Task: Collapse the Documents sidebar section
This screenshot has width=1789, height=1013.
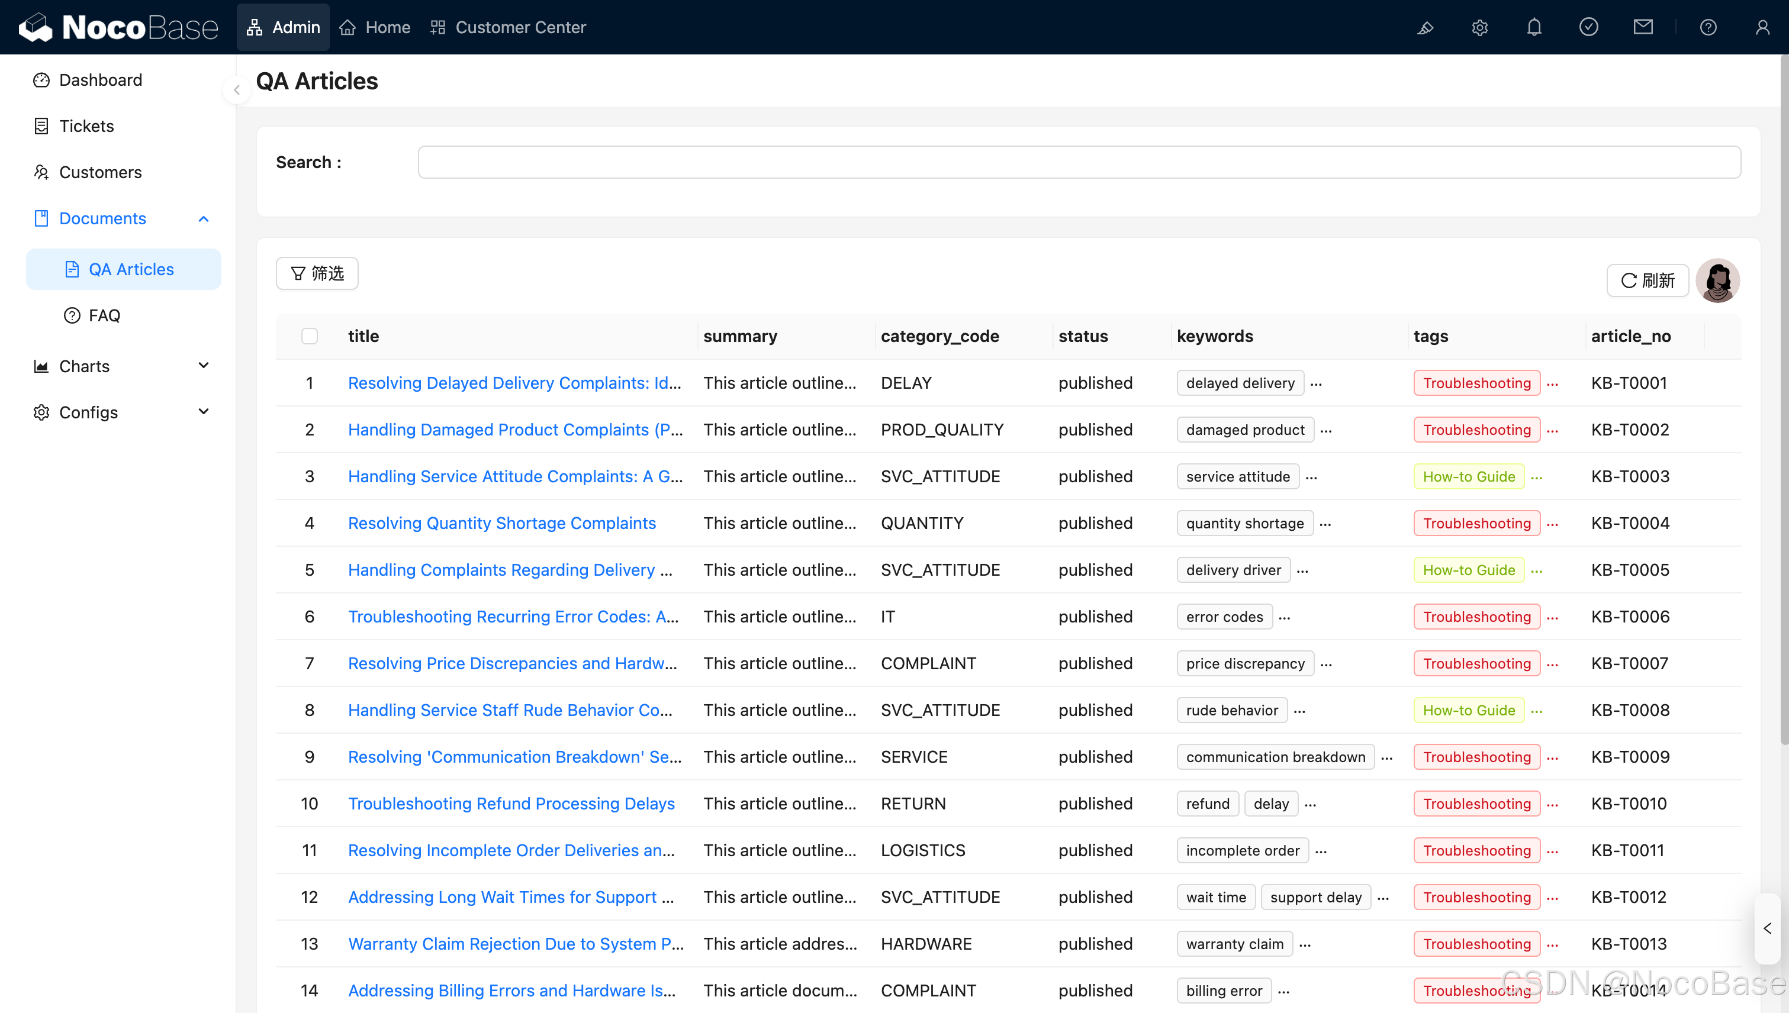Action: pyautogui.click(x=203, y=218)
